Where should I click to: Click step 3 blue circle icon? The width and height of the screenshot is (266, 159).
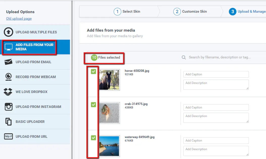tap(233, 12)
